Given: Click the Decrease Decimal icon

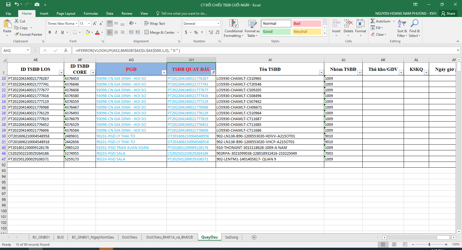Looking at the screenshot, I should click(217, 32).
